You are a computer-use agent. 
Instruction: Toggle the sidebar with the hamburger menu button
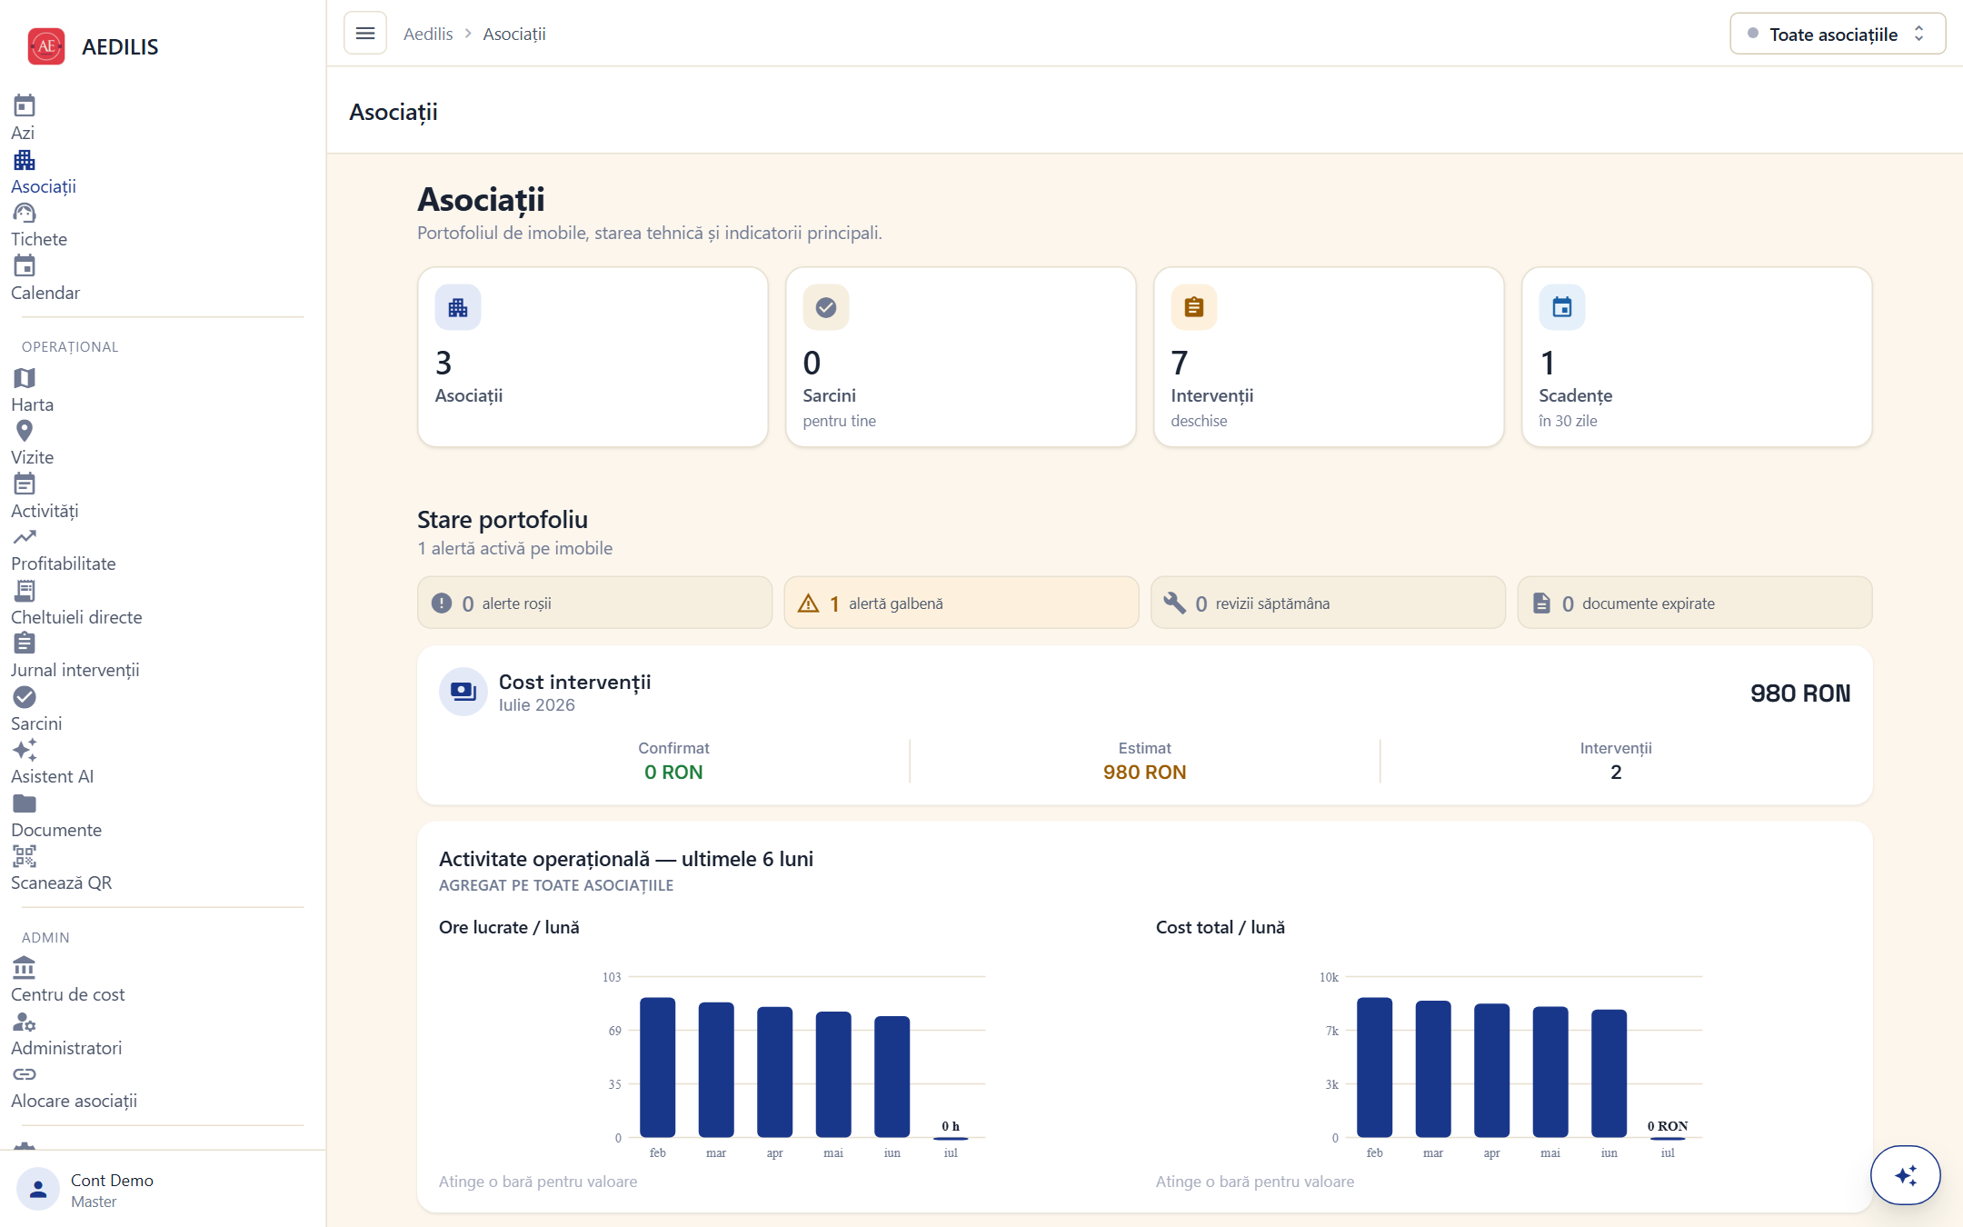pyautogui.click(x=365, y=34)
